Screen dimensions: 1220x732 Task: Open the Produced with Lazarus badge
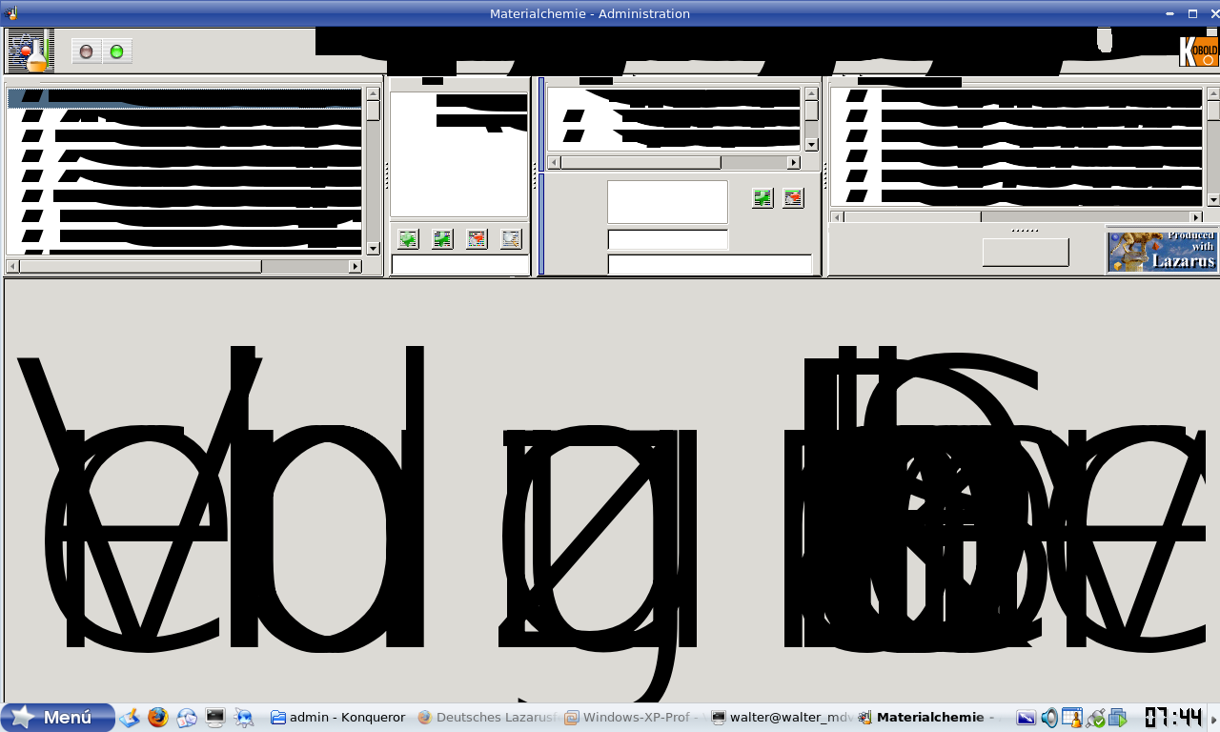[1162, 252]
